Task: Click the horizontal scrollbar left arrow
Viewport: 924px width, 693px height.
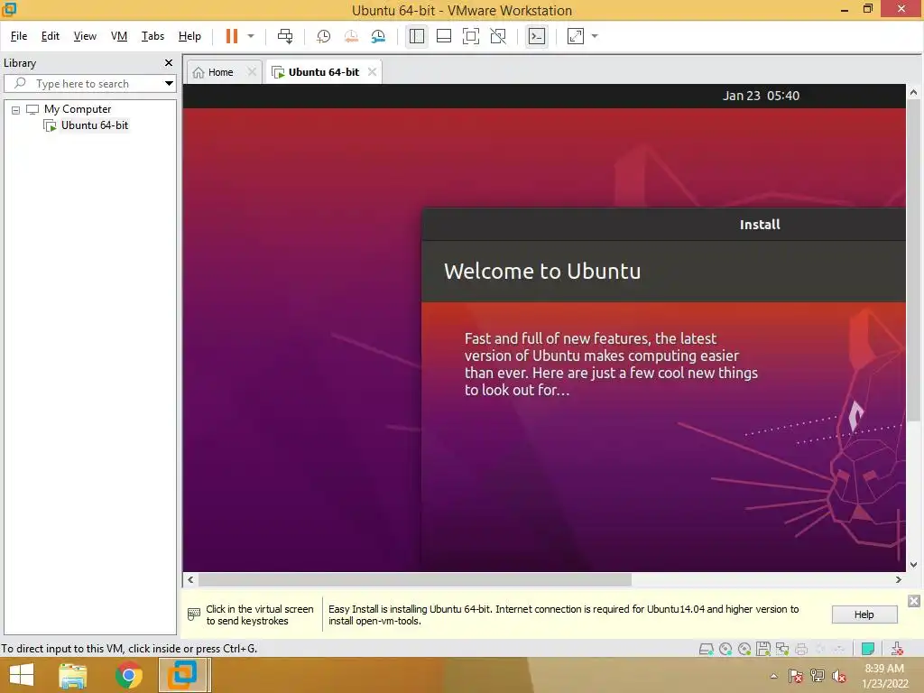Action: click(190, 580)
